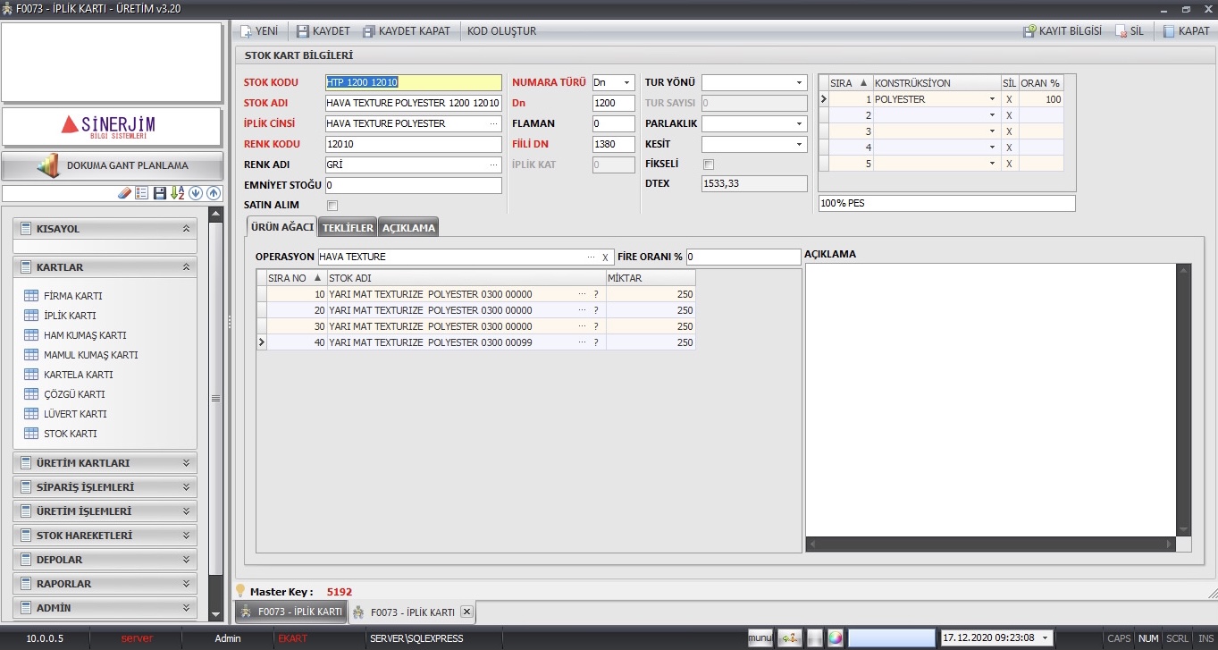
Task: Click the circled up arrow icon in sidebar
Action: 214,193
